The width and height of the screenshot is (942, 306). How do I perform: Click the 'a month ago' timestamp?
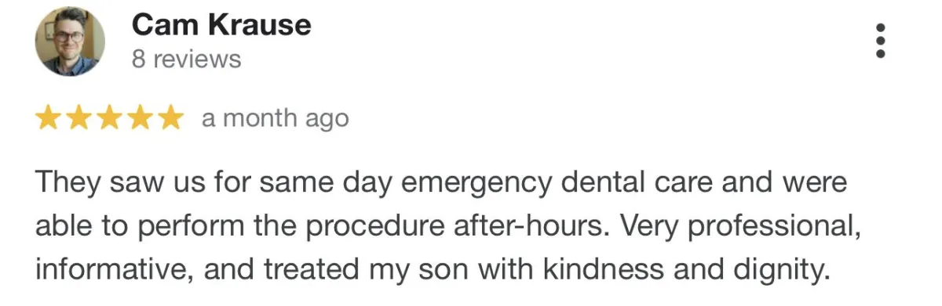(275, 119)
